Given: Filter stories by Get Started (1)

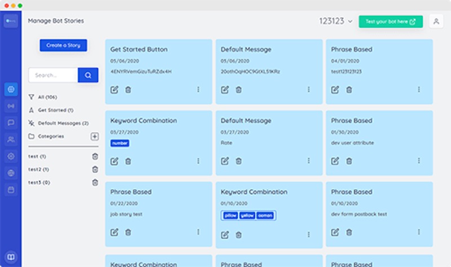Looking at the screenshot, I should tap(51, 110).
